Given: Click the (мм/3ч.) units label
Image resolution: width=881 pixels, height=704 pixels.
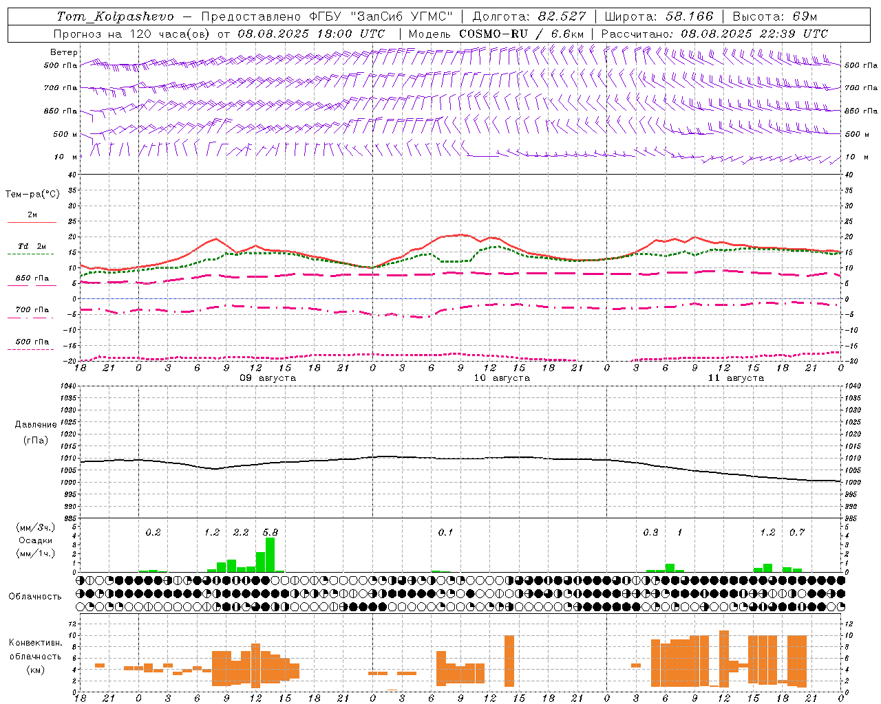Looking at the screenshot, I should pyautogui.click(x=35, y=527).
